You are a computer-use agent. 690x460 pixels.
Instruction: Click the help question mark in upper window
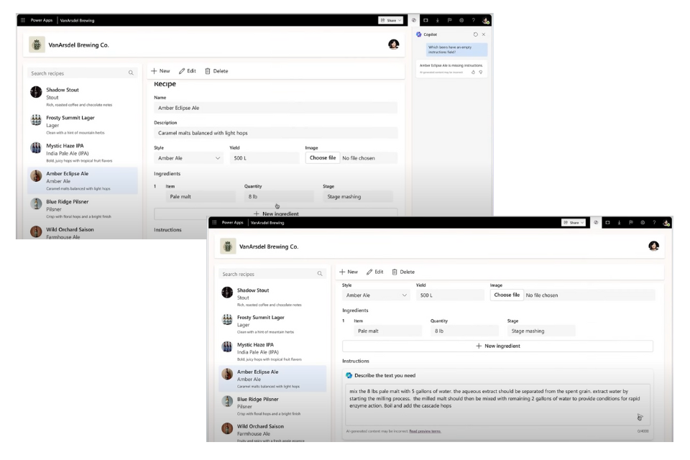(472, 20)
